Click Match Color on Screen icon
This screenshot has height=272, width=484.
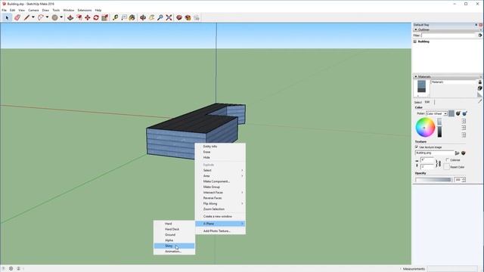click(464, 113)
